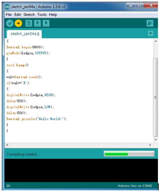Screen dimensions: 159x191
Task: Open the Help menu
Action: [53, 15]
